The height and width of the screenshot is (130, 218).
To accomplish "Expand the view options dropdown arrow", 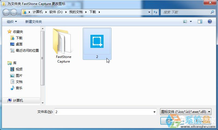I will 191,21.
